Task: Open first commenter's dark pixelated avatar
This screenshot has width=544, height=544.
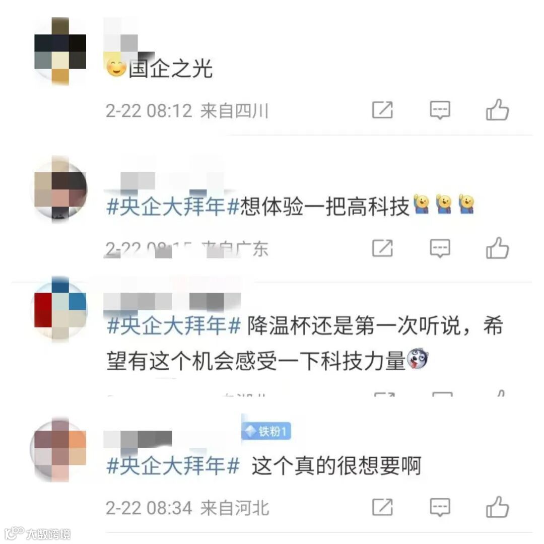Action: click(x=60, y=51)
